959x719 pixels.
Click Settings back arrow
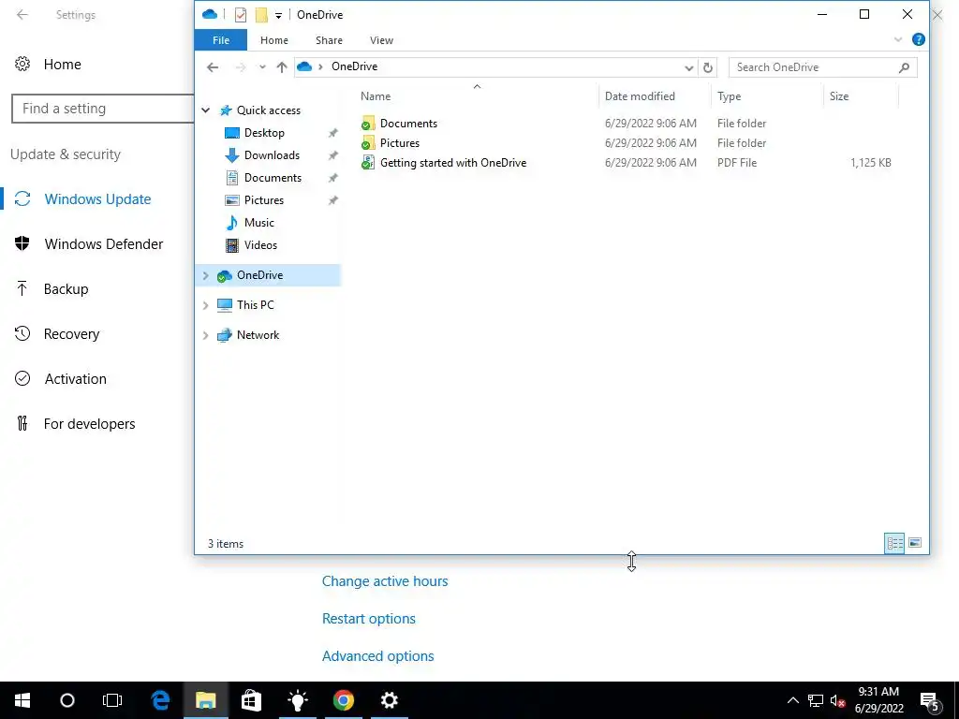[22, 15]
